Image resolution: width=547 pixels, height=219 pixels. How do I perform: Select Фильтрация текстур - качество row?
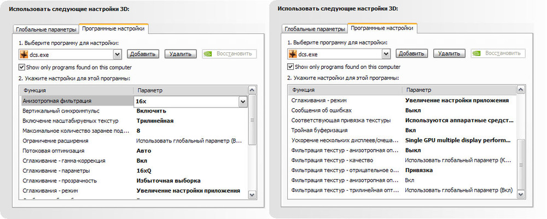click(x=403, y=160)
